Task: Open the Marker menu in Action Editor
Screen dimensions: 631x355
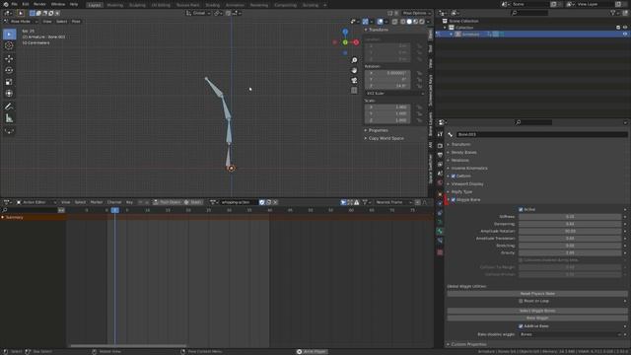Action: click(97, 202)
